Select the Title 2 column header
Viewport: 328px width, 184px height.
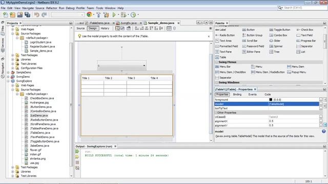[x=115, y=78]
